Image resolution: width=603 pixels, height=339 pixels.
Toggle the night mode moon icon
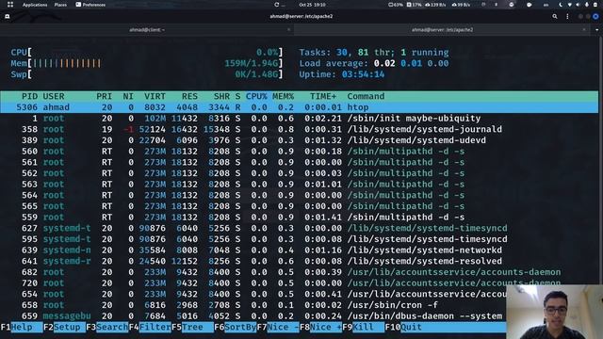pyautogui.click(x=561, y=5)
